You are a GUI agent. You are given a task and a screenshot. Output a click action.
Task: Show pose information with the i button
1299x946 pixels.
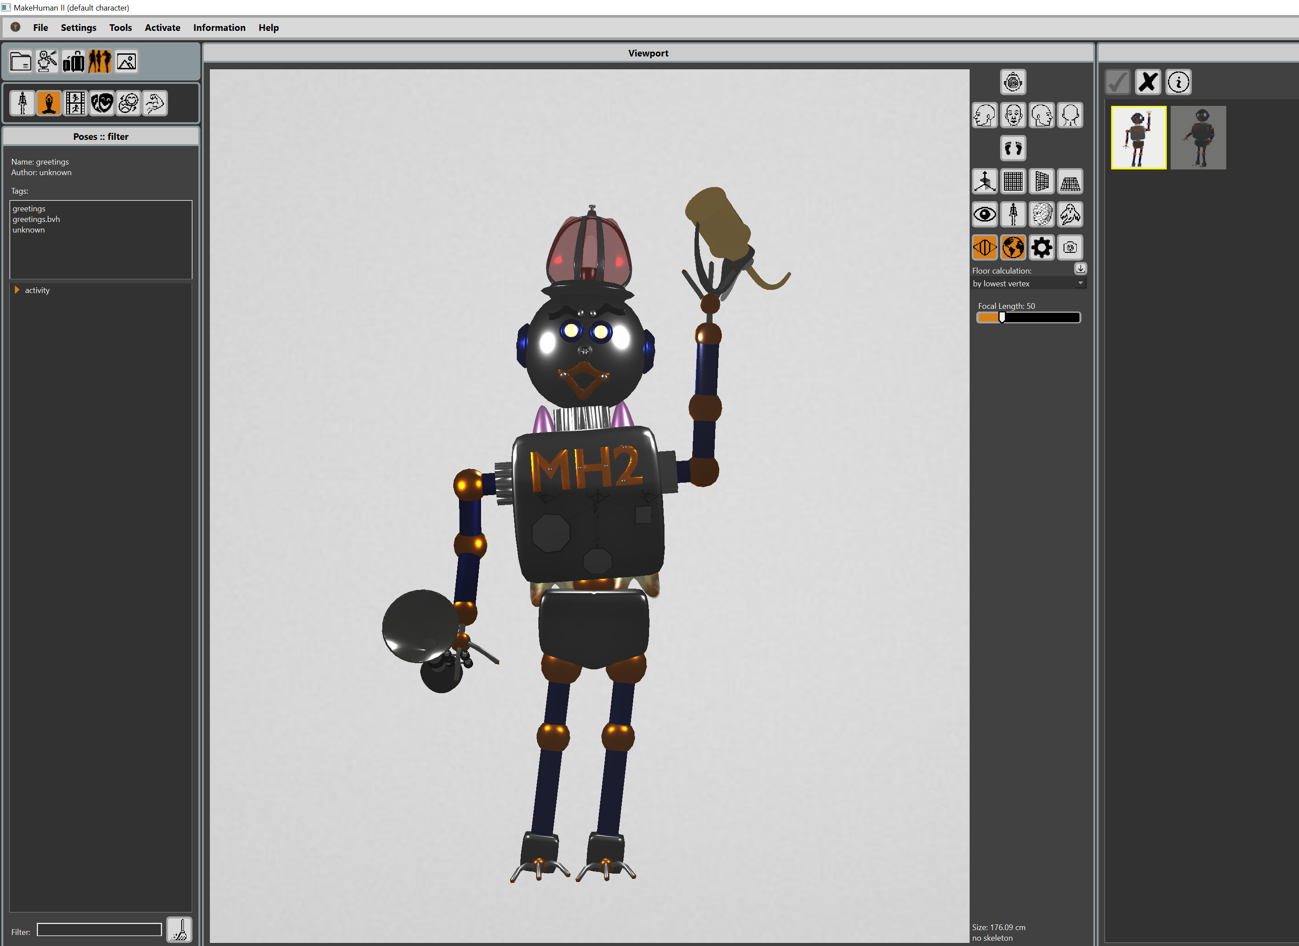coord(1178,82)
